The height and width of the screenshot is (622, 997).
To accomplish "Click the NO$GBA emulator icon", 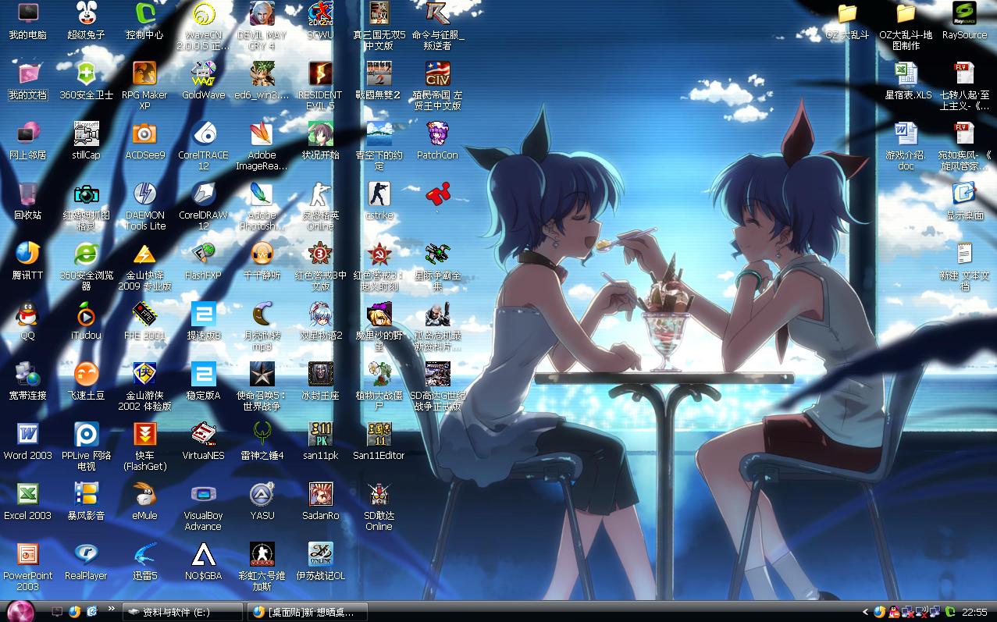I will pos(203,561).
